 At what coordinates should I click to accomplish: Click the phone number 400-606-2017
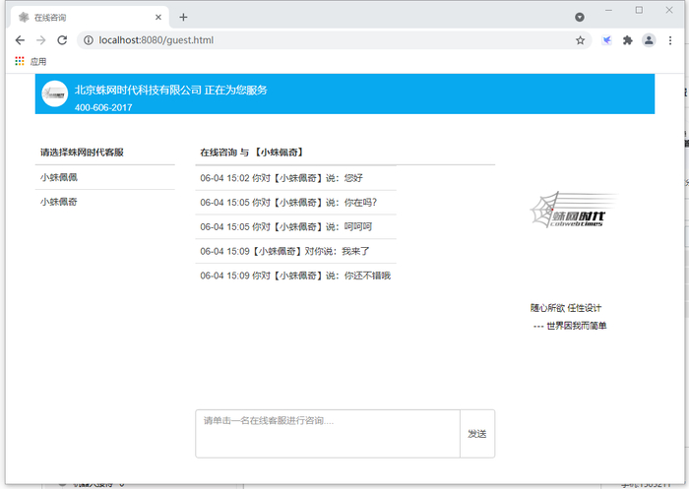[103, 107]
